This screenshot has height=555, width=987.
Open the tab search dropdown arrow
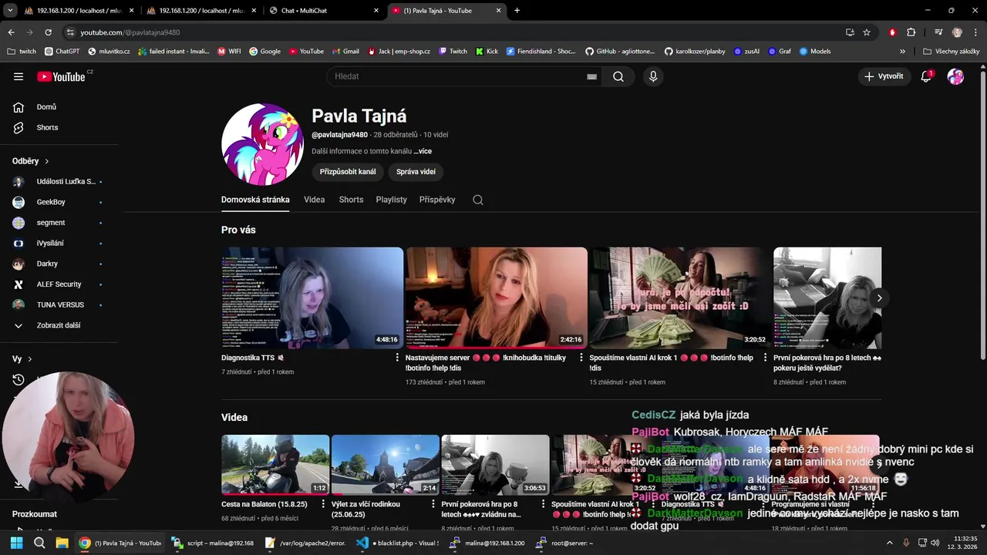tap(10, 11)
